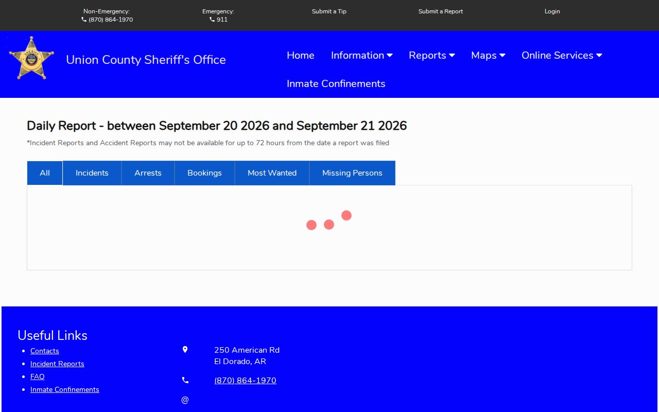Show the Most Wanted tab
Viewport: 659px width, 412px height.
click(272, 173)
